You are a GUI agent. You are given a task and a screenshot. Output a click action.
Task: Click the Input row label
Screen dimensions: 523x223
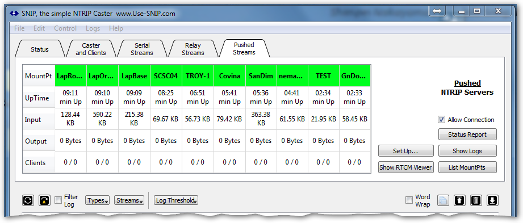click(39, 119)
